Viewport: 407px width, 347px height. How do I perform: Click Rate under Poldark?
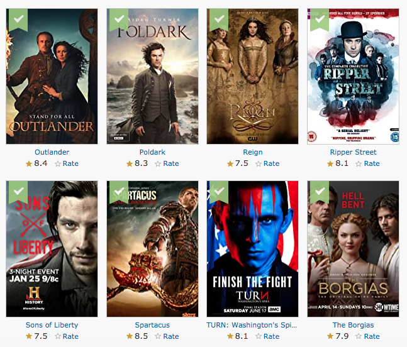pyautogui.click(x=171, y=163)
